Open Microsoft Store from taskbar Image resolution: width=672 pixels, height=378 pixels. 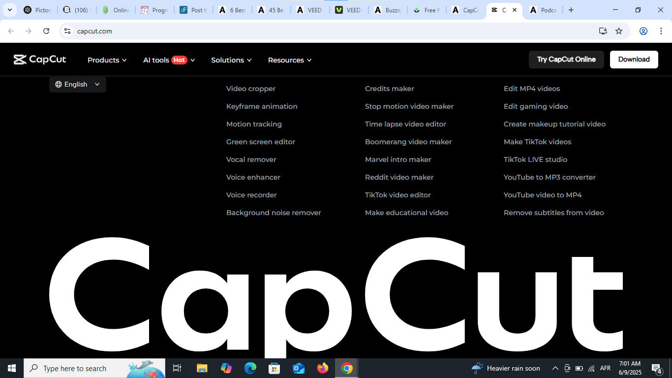(x=275, y=368)
